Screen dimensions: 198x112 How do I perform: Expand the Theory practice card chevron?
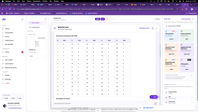[x=192, y=31]
